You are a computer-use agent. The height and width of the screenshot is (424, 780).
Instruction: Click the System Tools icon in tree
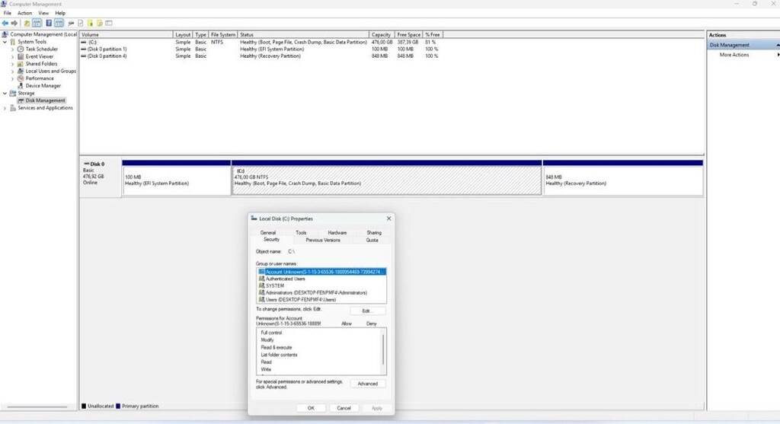click(13, 42)
